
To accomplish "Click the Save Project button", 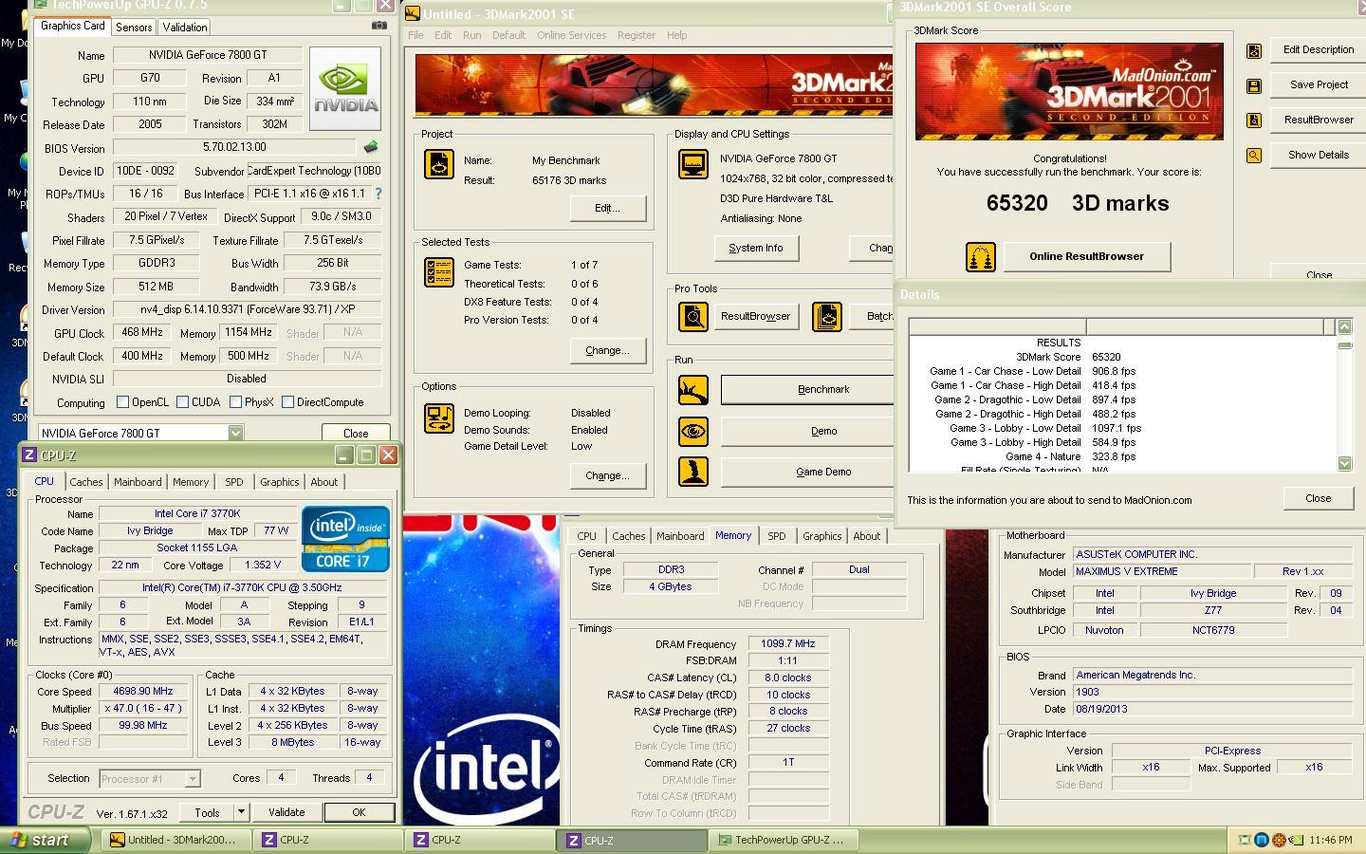I will [1319, 84].
